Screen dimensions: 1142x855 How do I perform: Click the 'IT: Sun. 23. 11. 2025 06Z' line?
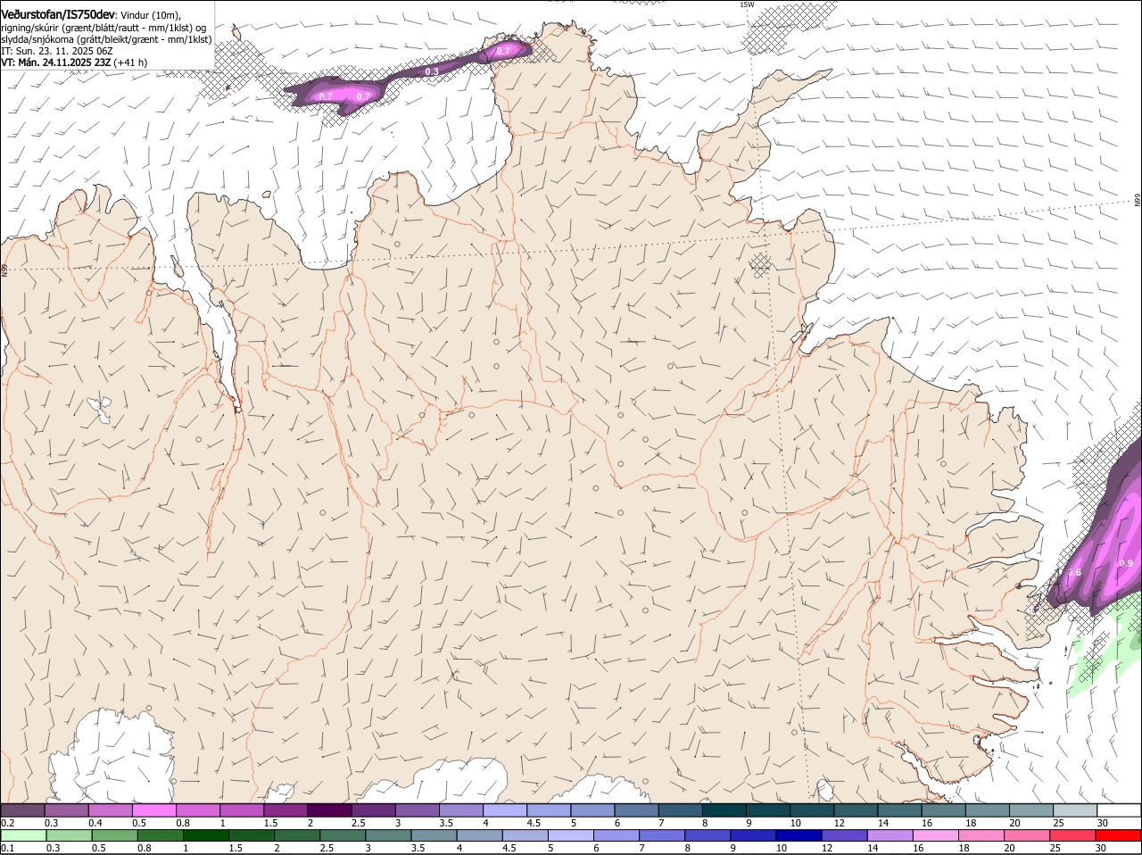57,51
